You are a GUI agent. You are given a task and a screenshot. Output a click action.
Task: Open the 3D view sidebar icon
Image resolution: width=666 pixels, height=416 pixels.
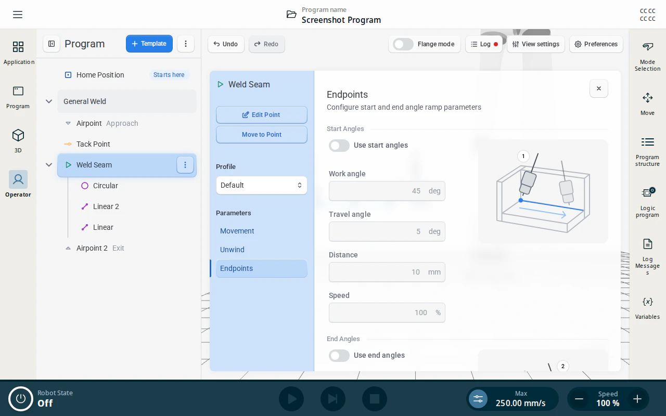[18, 141]
